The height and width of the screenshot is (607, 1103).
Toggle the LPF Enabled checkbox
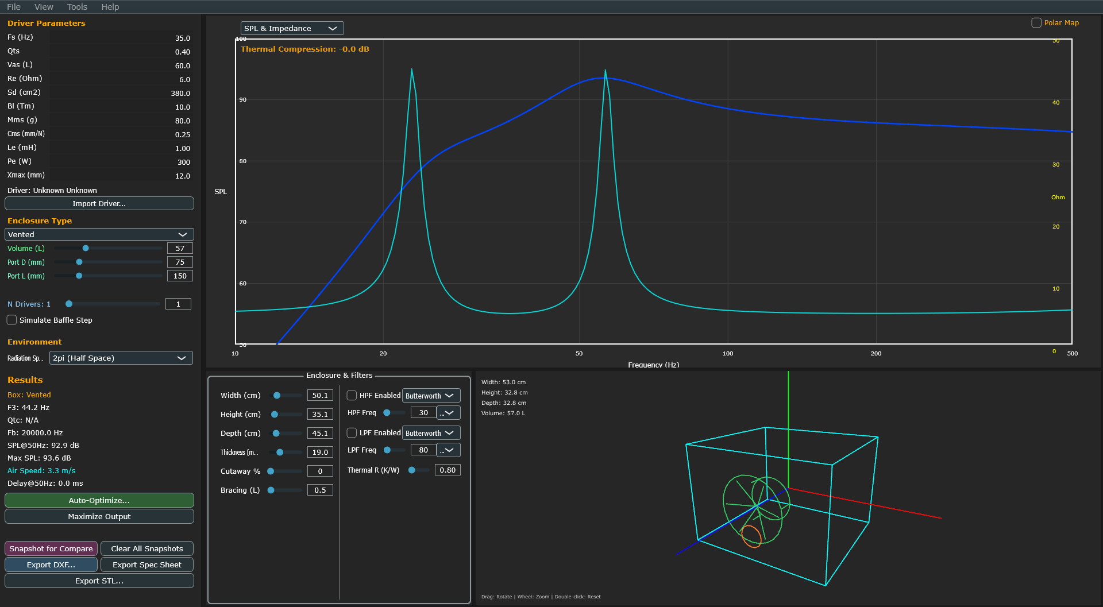click(352, 433)
